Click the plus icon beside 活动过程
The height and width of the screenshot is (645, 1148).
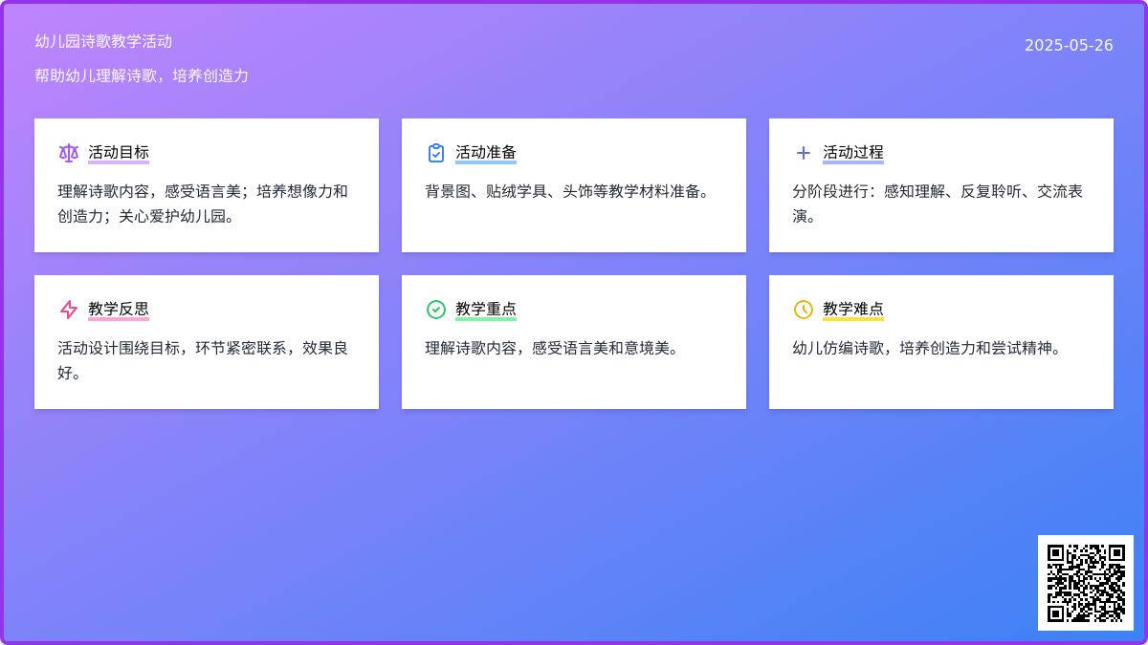pos(803,153)
